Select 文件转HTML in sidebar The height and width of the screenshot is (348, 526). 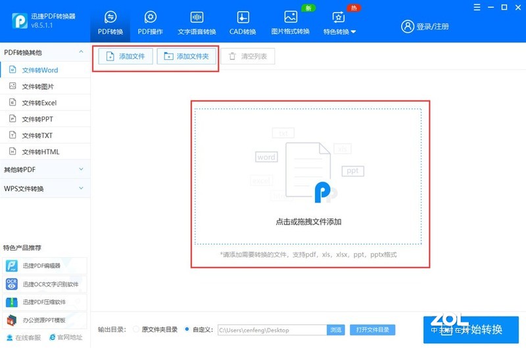pyautogui.click(x=45, y=152)
